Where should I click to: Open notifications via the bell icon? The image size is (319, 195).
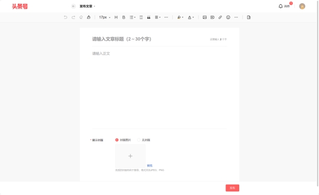tap(280, 6)
